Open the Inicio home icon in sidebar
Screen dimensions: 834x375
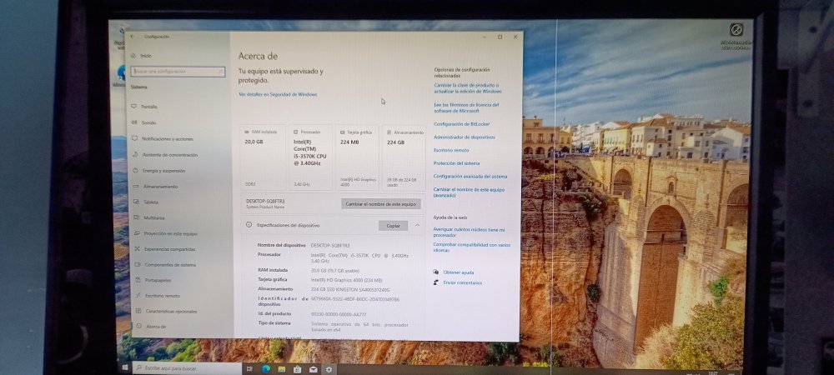(133, 55)
